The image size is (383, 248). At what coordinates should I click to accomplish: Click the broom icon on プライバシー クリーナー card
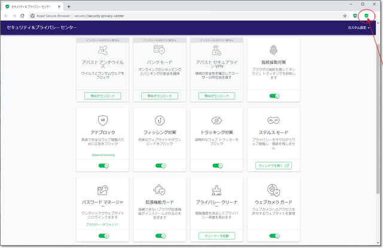[x=217, y=190]
